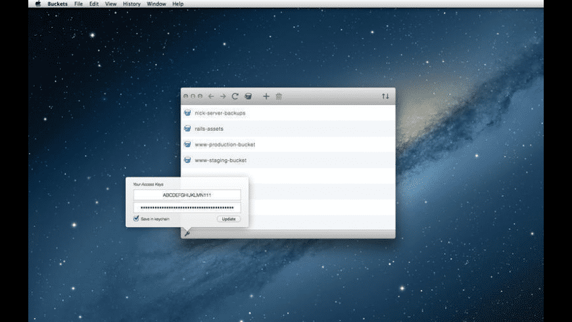This screenshot has width=572, height=322.
Task: Click bucket icon beside www-staging-bucket
Action: coord(187,160)
